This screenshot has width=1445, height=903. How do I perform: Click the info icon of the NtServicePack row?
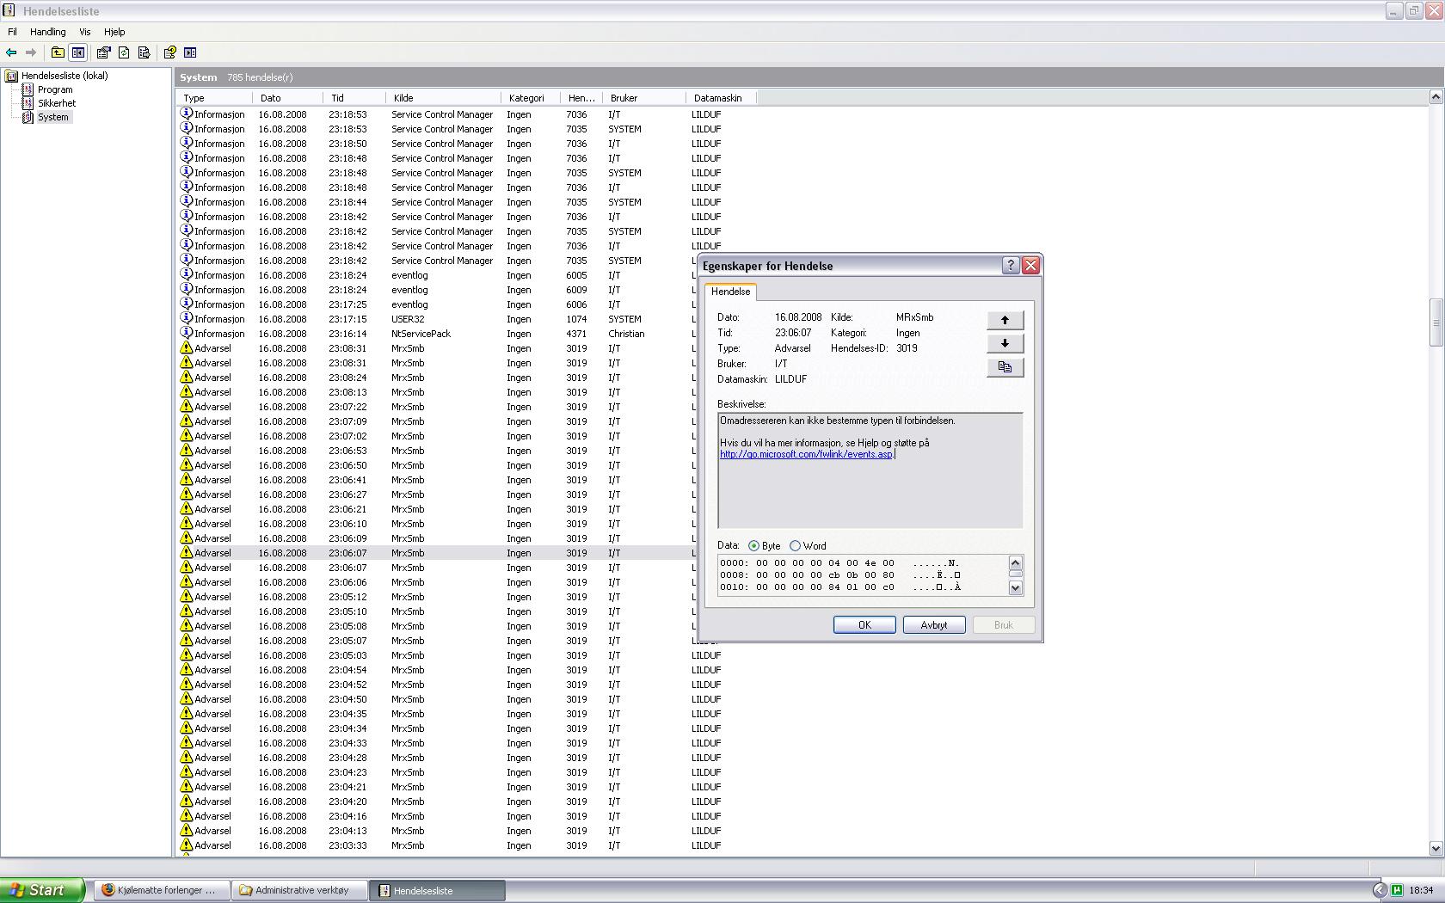tap(186, 333)
